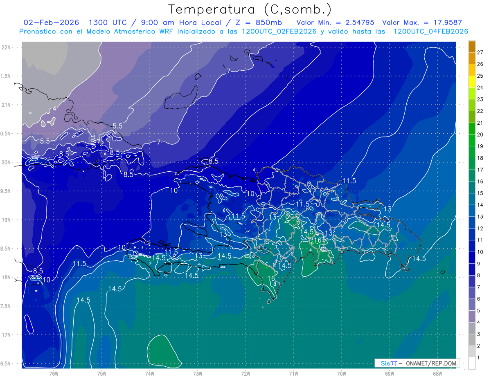Image resolution: width=491 pixels, height=379 pixels.
Task: Click the '17N' latitude label
Action: [x=6, y=335]
